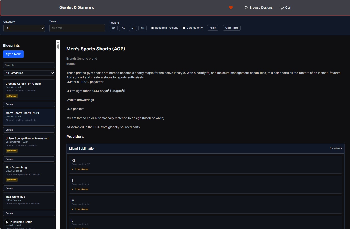Click the Curated badge on Unisex Sponge Fleece Sweatshirt
The width and height of the screenshot is (350, 229).
pyautogui.click(x=12, y=151)
